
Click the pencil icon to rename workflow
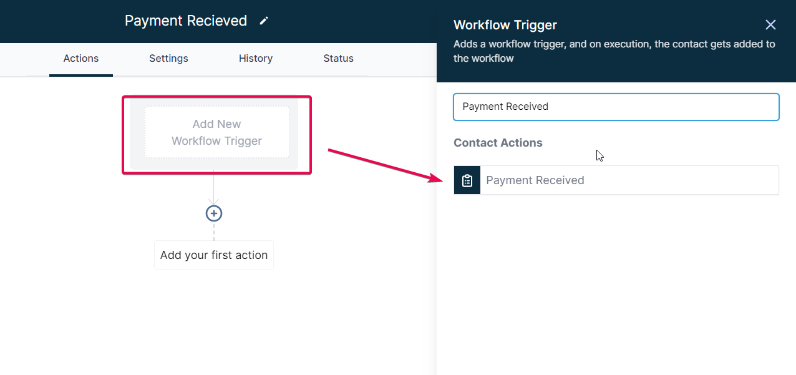pyautogui.click(x=264, y=21)
